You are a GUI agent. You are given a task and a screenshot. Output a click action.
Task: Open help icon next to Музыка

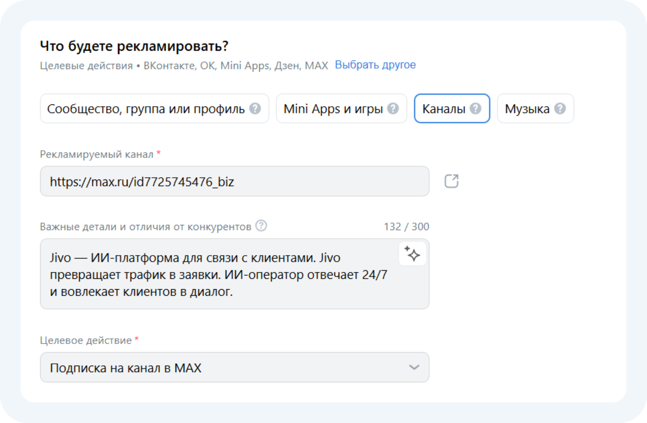(x=560, y=108)
